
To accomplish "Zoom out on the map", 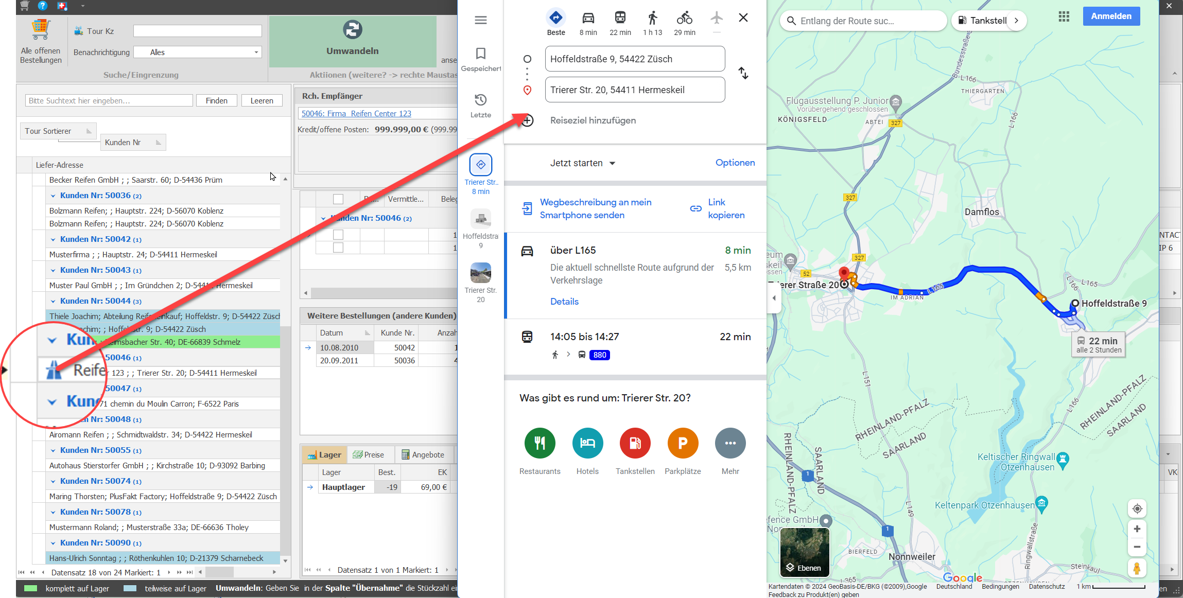I will pyautogui.click(x=1137, y=547).
